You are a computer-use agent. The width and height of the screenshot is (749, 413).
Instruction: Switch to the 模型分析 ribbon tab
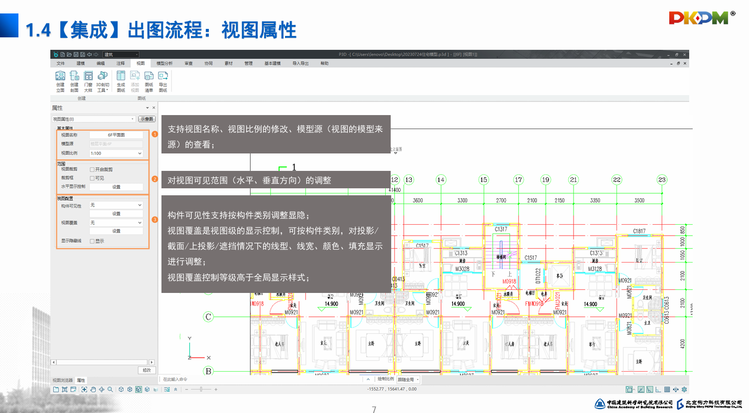coord(164,63)
